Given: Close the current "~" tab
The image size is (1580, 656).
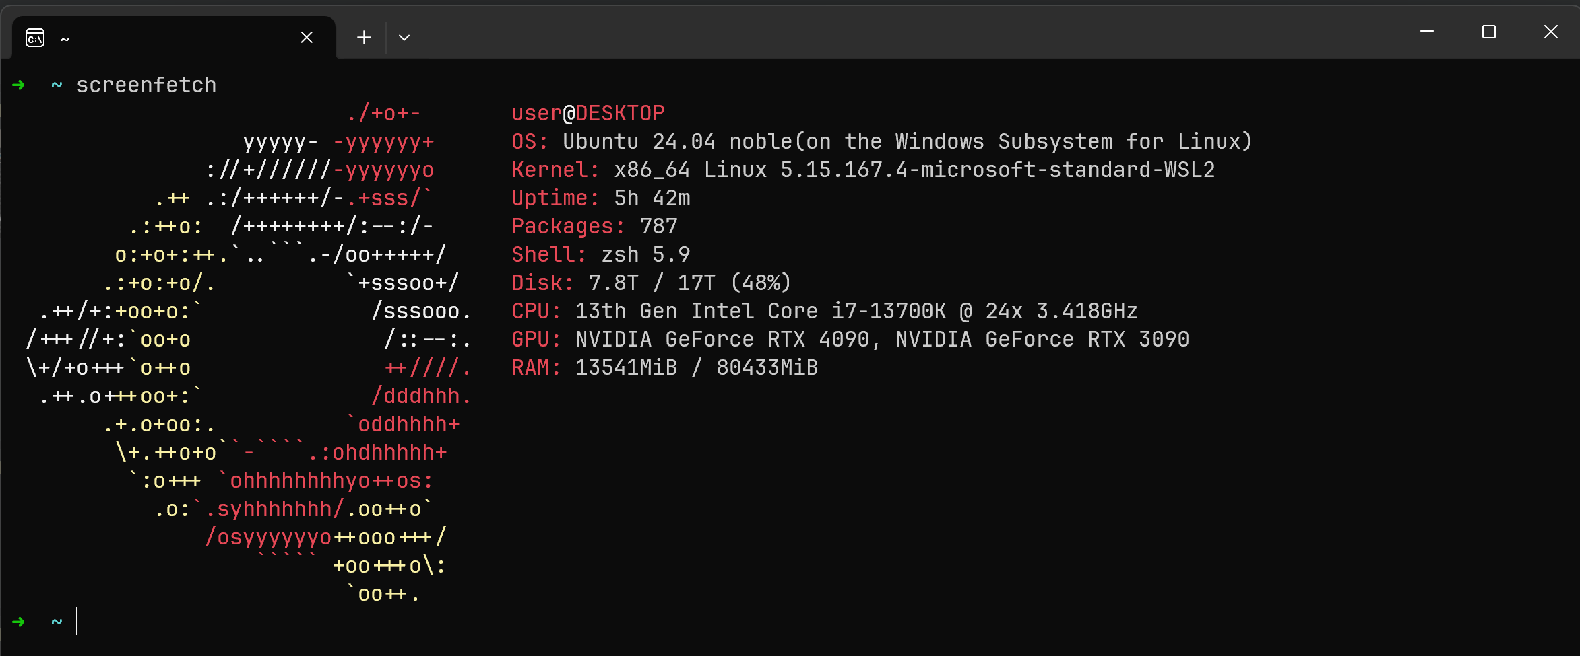Looking at the screenshot, I should pos(307,37).
